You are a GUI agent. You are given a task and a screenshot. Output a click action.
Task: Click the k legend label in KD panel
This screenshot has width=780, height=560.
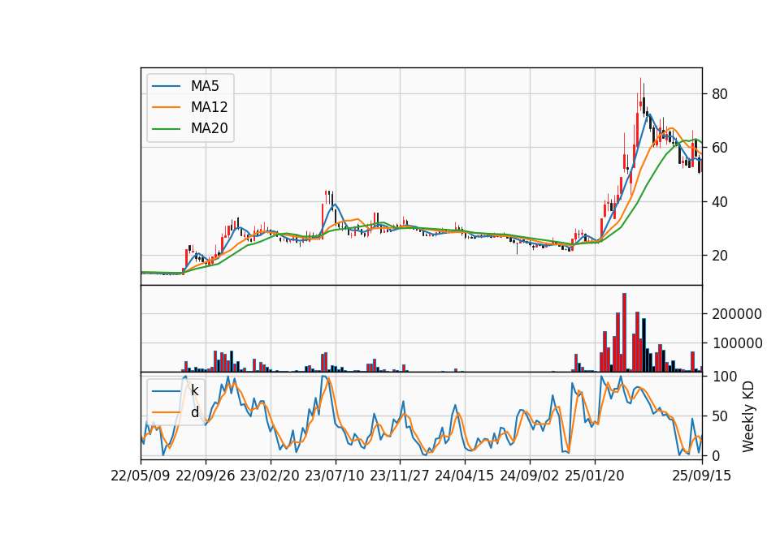[194, 390]
